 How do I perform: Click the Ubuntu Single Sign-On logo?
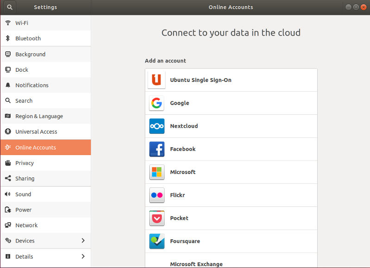pos(156,80)
